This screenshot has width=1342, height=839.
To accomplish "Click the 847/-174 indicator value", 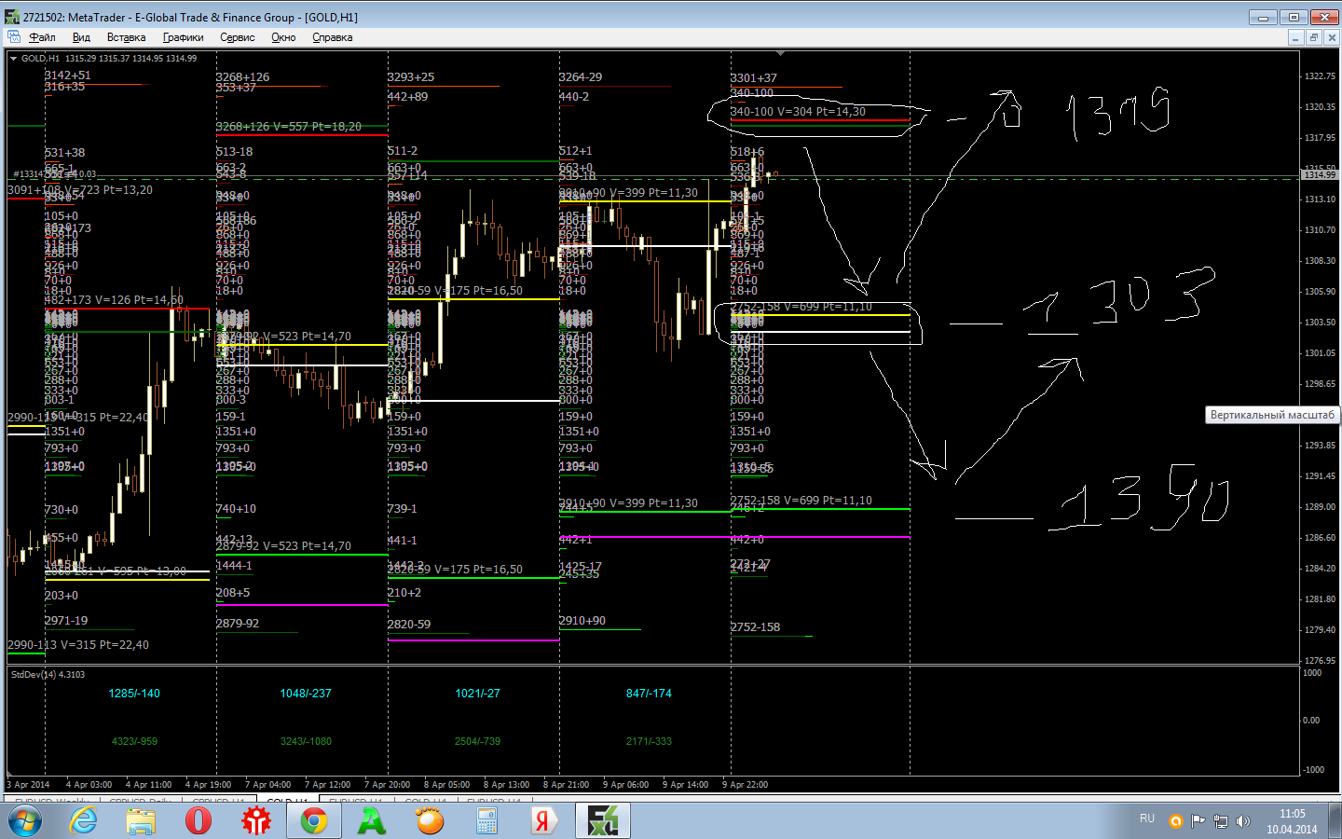I will [x=649, y=694].
